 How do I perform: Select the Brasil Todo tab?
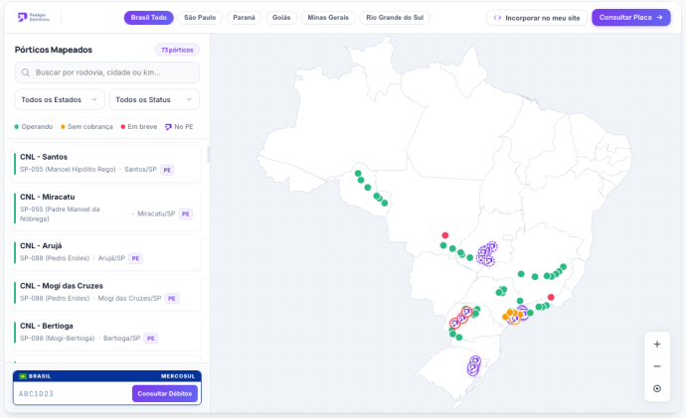point(149,18)
